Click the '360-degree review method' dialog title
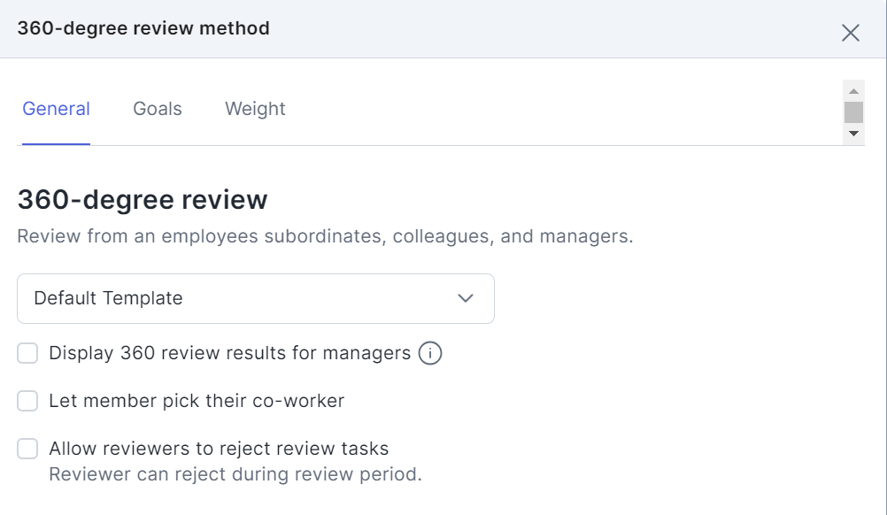This screenshot has width=887, height=515. coord(143,28)
